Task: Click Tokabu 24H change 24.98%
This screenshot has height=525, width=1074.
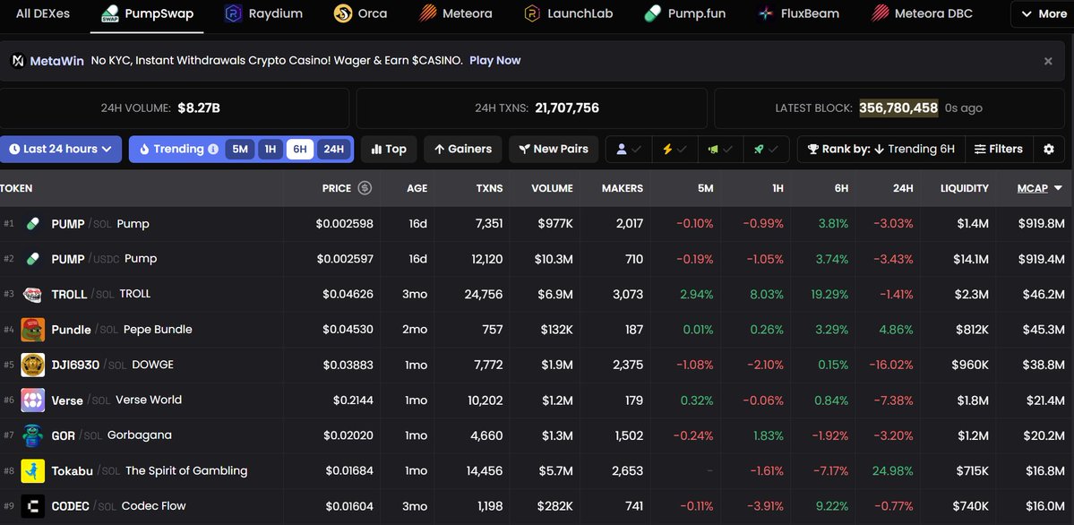Action: (x=892, y=471)
